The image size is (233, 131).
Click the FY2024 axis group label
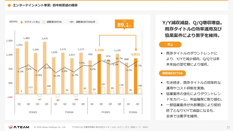[69, 112]
